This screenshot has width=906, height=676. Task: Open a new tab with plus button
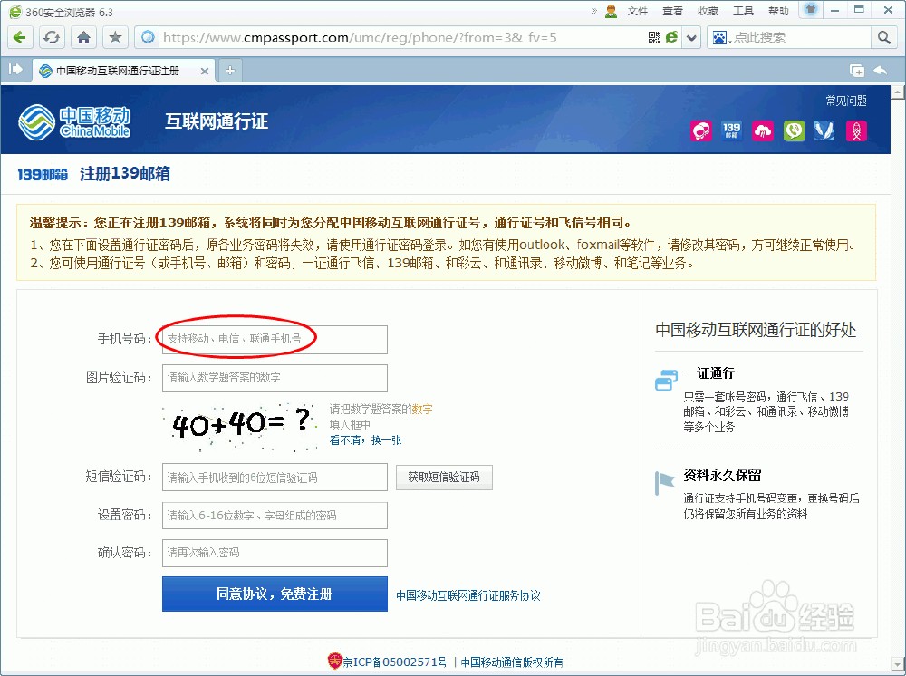[230, 71]
